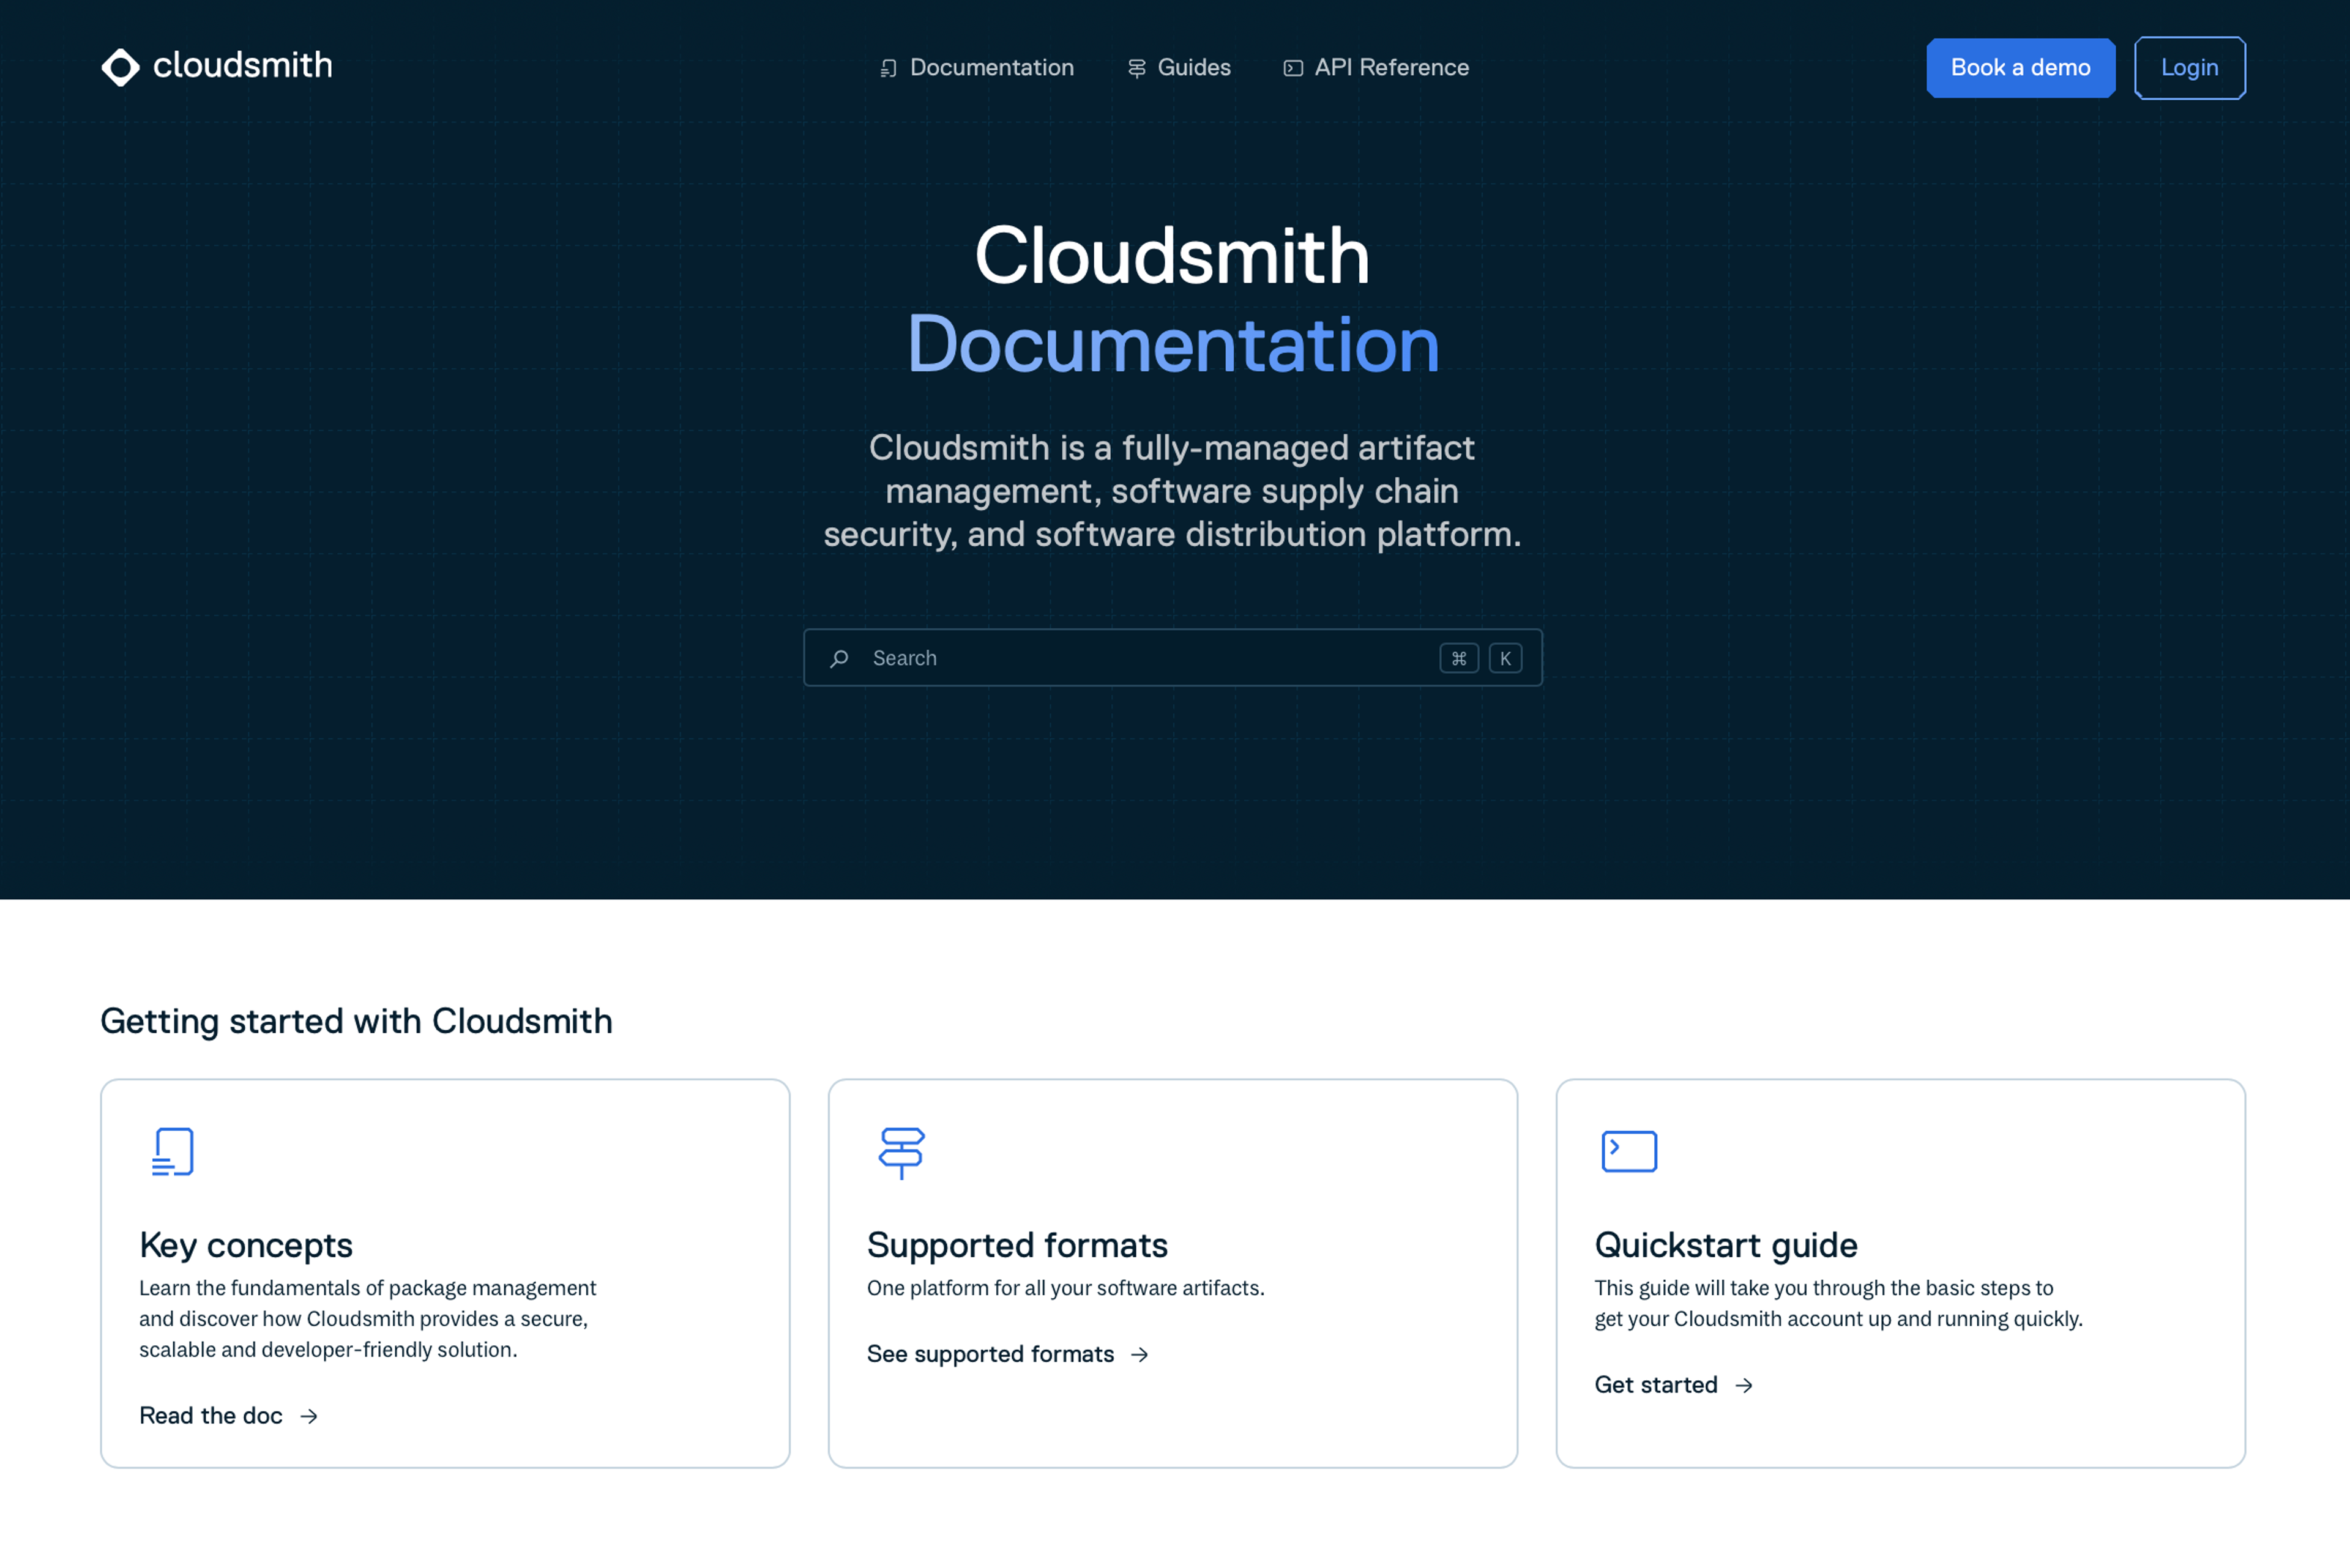Open the Key concepts card title
The height and width of the screenshot is (1568, 2350).
pyautogui.click(x=246, y=1245)
